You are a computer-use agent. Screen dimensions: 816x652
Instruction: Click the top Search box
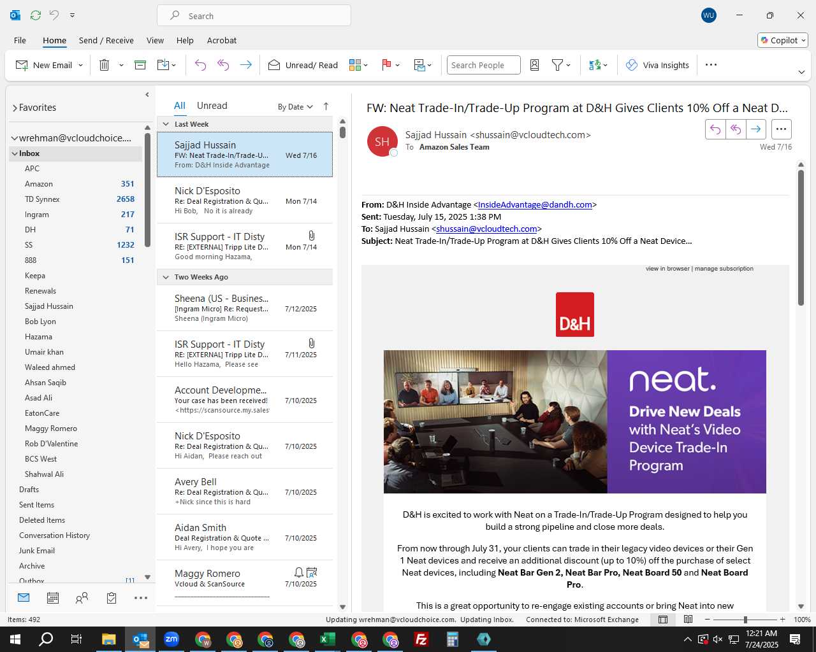(x=254, y=16)
